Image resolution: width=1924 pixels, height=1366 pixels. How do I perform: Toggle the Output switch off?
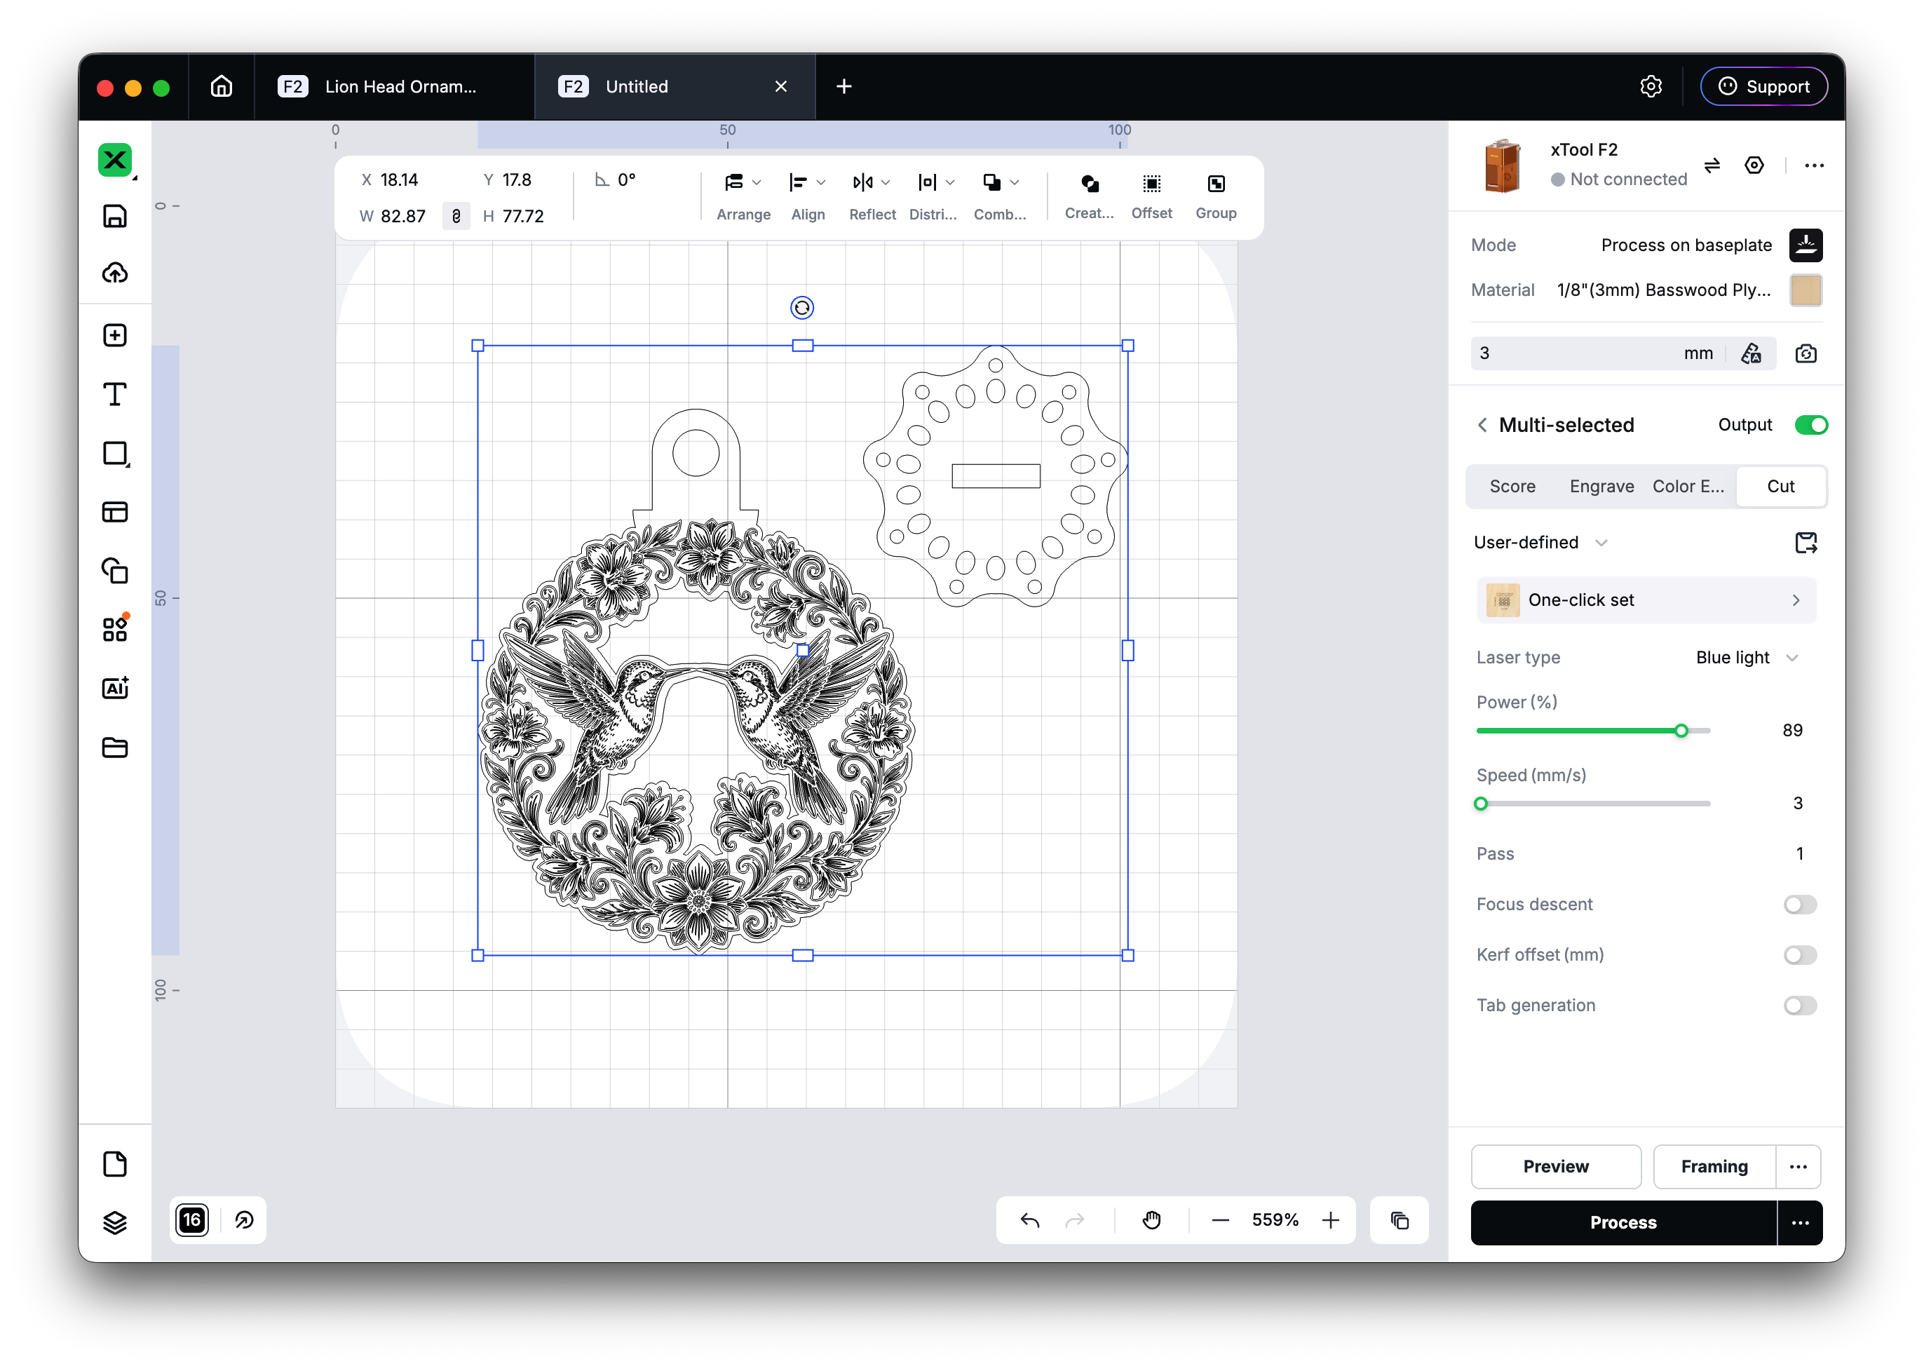pyautogui.click(x=1810, y=425)
